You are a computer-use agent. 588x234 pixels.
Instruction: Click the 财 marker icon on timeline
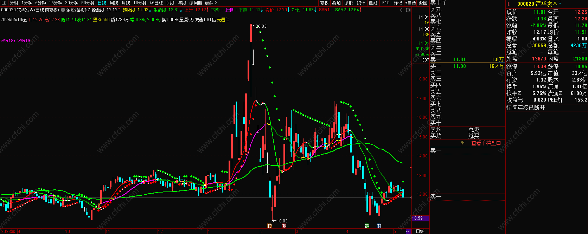tap(379, 226)
